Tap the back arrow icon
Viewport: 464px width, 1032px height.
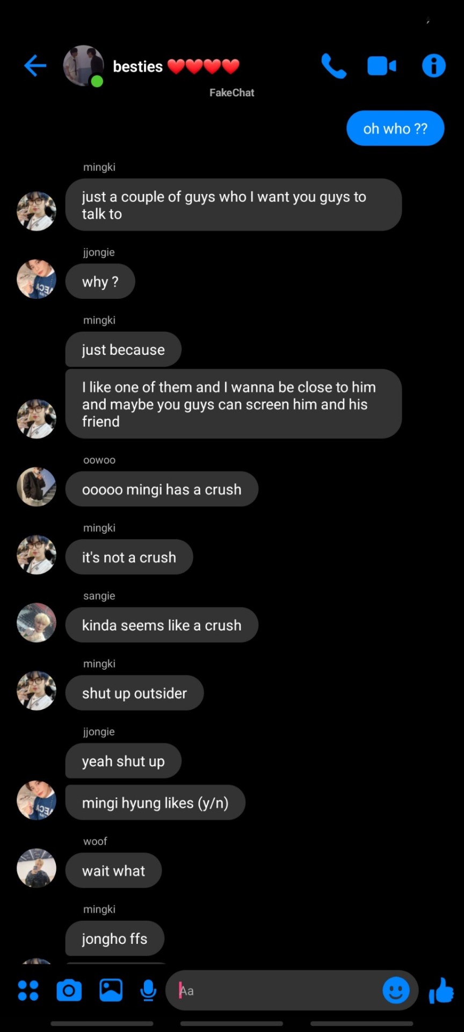35,66
